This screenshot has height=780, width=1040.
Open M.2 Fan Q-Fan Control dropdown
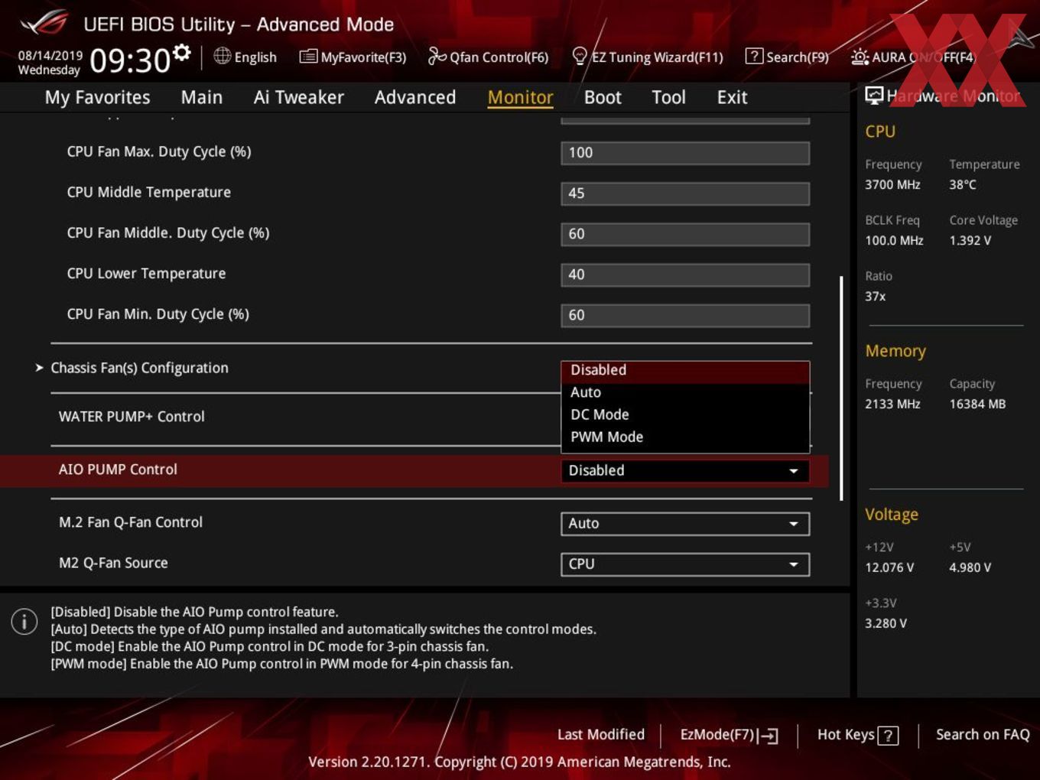coord(684,523)
